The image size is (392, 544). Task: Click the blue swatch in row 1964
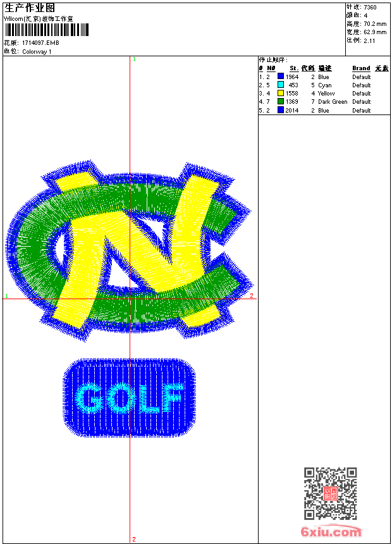pyautogui.click(x=281, y=77)
